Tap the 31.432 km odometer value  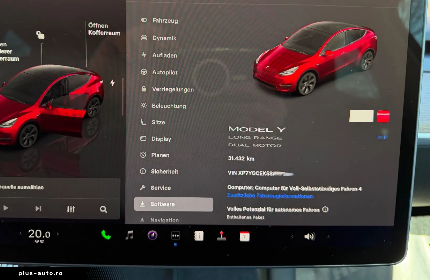click(241, 158)
